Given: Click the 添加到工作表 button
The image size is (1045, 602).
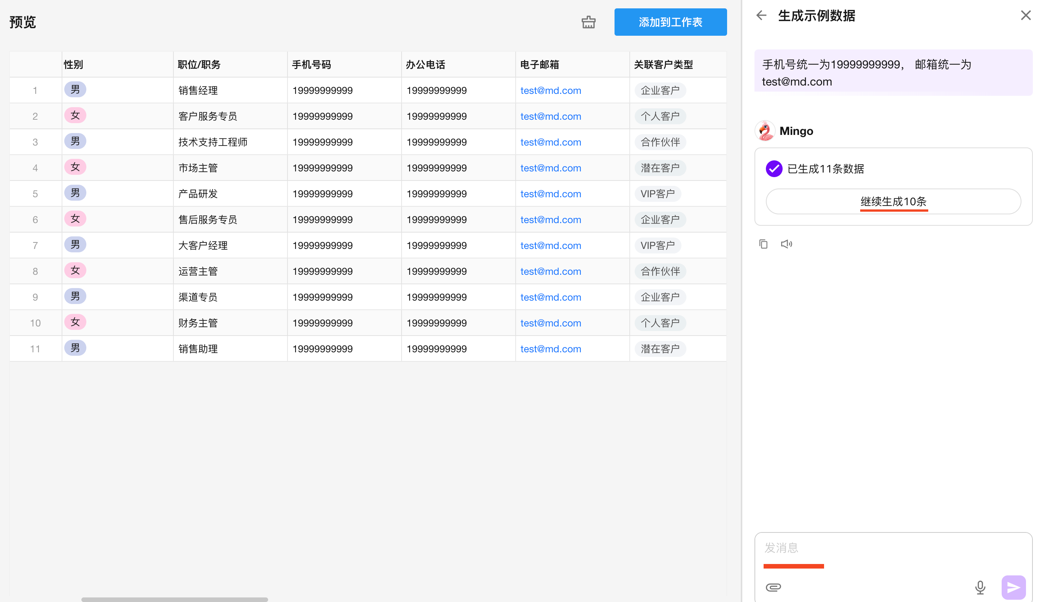Looking at the screenshot, I should [x=670, y=22].
